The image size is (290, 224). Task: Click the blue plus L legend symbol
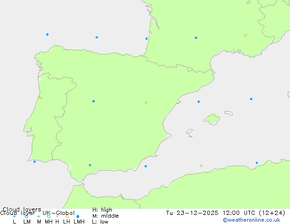[14, 216]
